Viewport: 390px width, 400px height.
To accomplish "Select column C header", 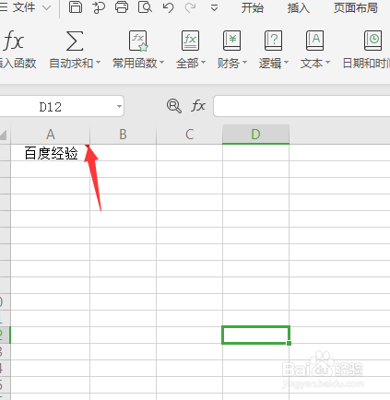I will (x=189, y=135).
